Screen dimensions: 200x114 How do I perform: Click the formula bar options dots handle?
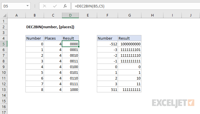point(35,6)
